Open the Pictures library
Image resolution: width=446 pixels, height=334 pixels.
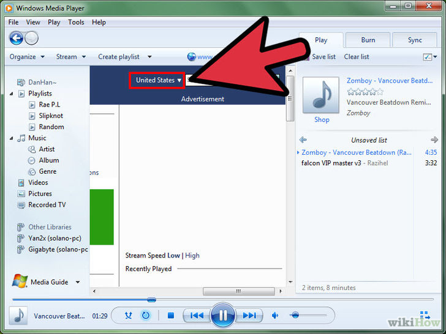(40, 193)
